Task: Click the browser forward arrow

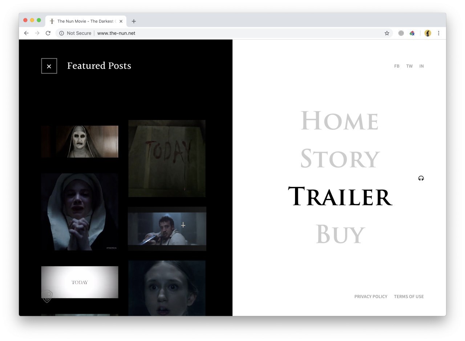Action: click(x=37, y=33)
